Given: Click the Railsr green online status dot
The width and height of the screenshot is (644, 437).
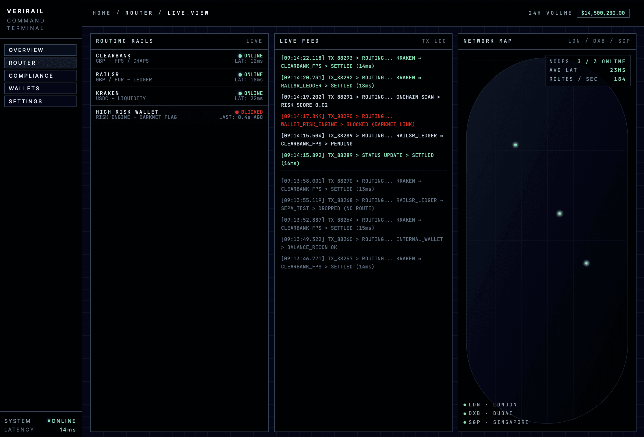Looking at the screenshot, I should (240, 74).
